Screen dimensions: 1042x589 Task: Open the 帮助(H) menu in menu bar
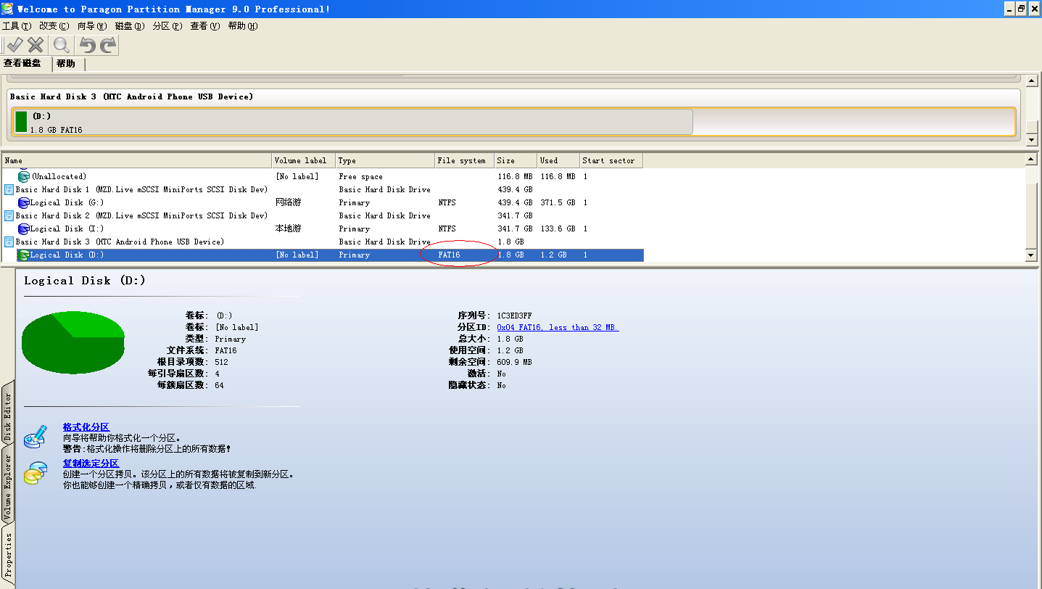click(x=242, y=26)
